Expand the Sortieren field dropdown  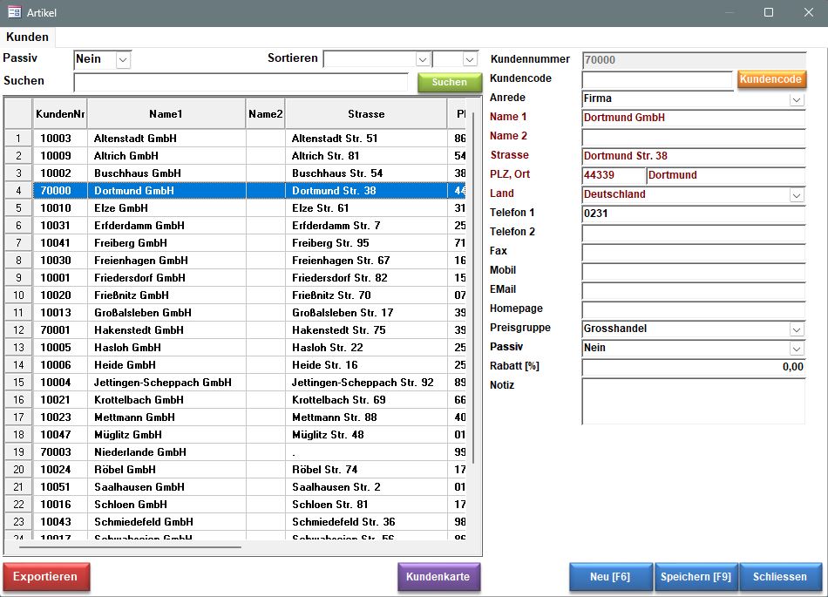point(423,59)
